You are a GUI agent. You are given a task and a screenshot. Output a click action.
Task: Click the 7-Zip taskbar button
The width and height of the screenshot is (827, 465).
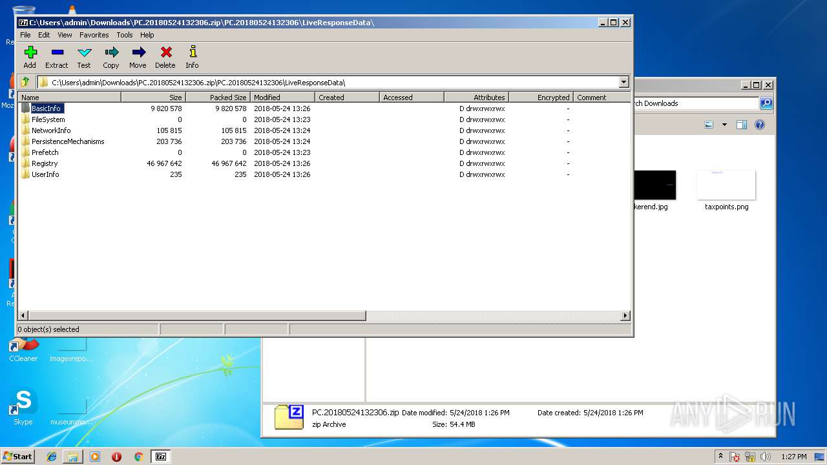[161, 457]
